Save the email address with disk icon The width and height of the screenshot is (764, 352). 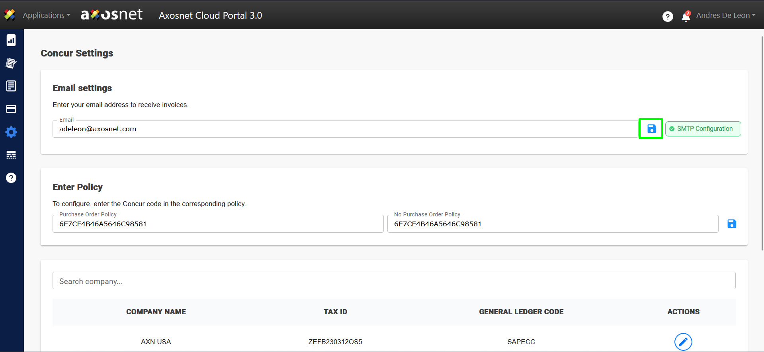point(651,128)
